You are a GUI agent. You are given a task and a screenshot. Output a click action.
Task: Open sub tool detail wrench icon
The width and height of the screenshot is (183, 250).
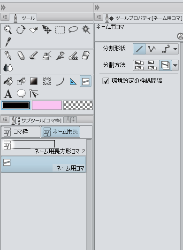pos(180,37)
